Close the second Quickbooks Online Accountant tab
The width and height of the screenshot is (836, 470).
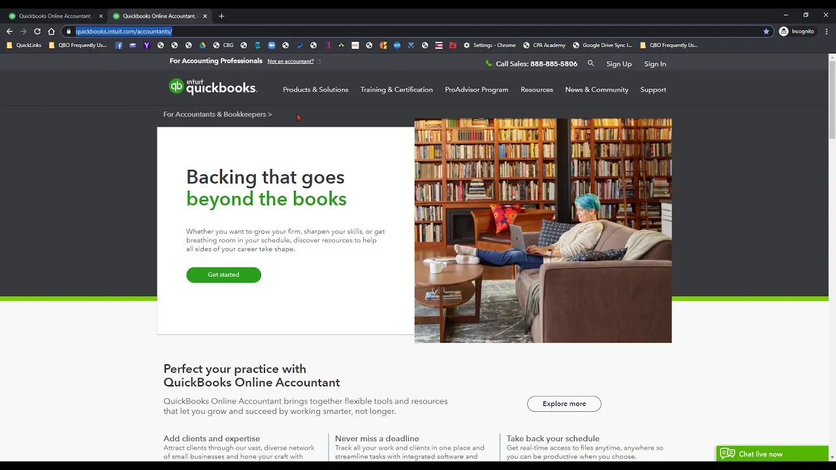coord(204,16)
